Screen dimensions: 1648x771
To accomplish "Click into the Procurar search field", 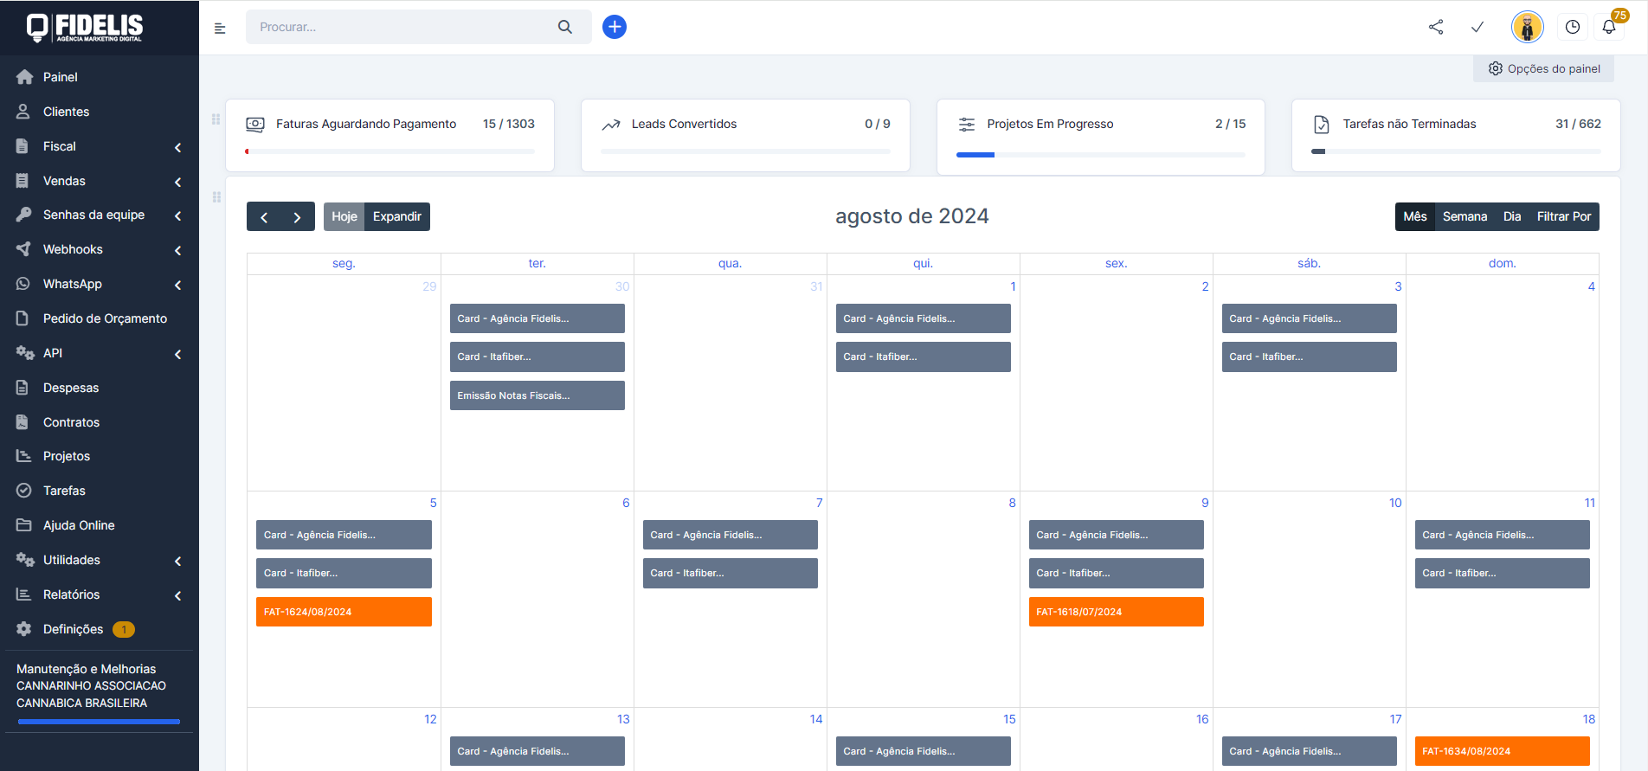I will pyautogui.click(x=402, y=27).
